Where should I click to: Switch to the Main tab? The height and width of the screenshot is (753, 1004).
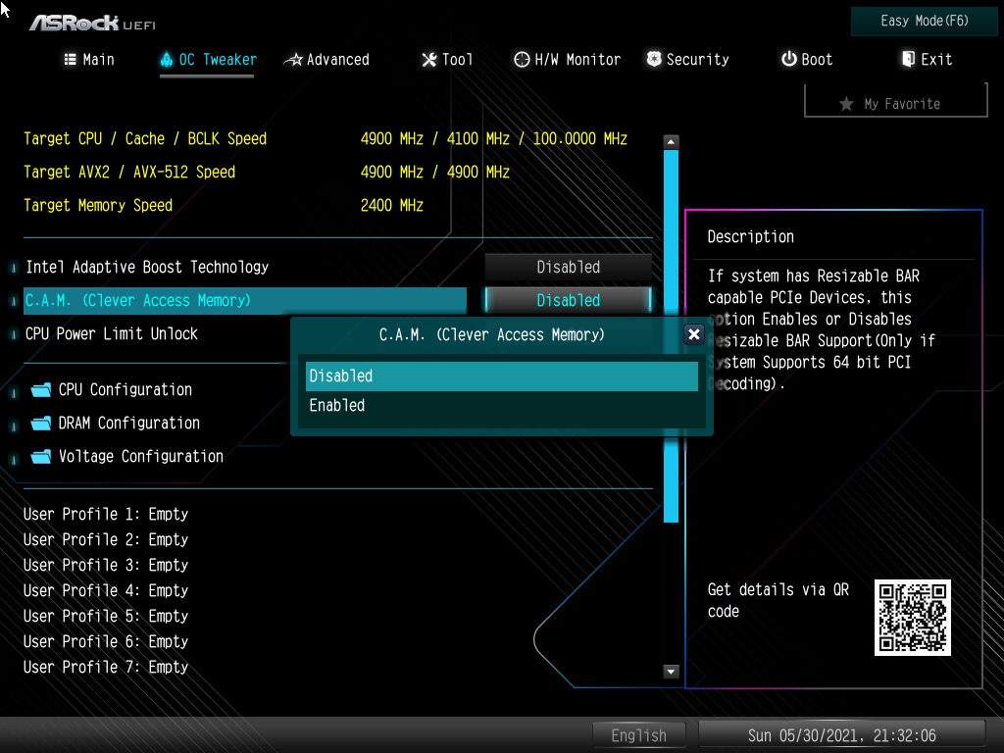tap(89, 60)
